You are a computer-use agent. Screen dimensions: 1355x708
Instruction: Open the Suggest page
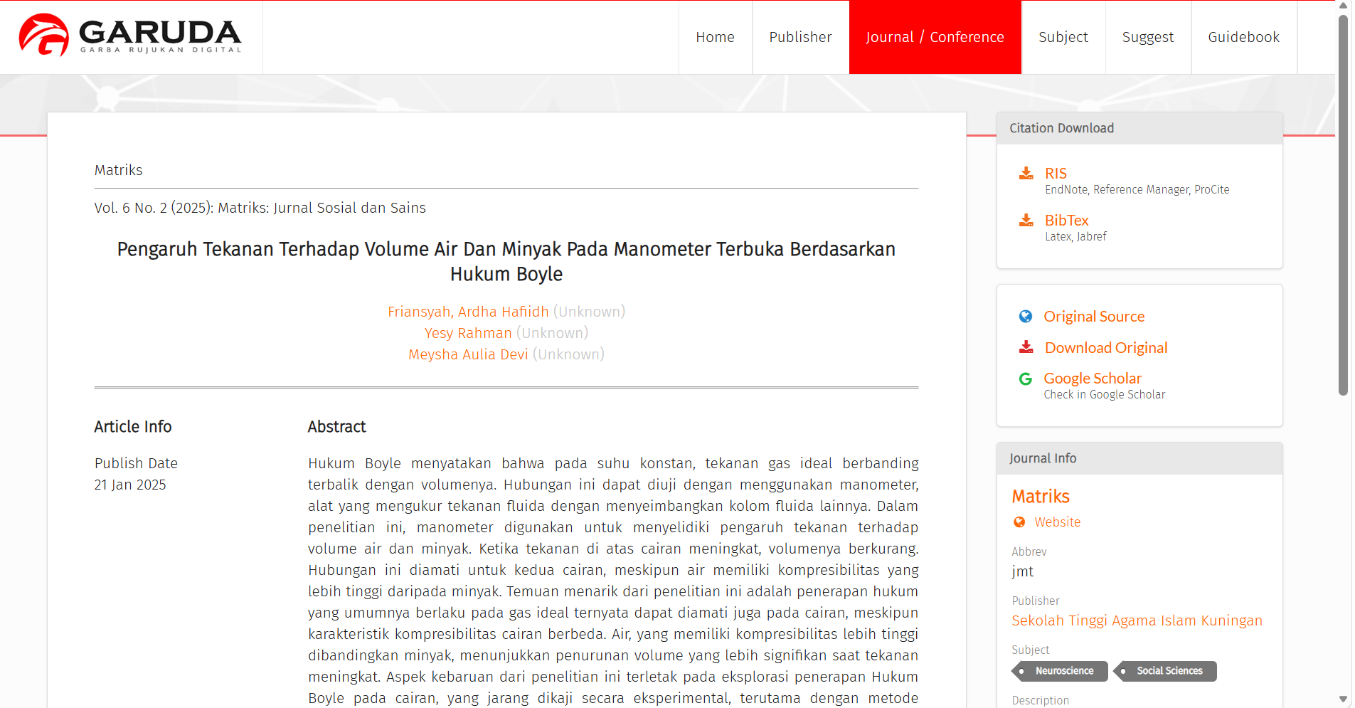pos(1147,37)
